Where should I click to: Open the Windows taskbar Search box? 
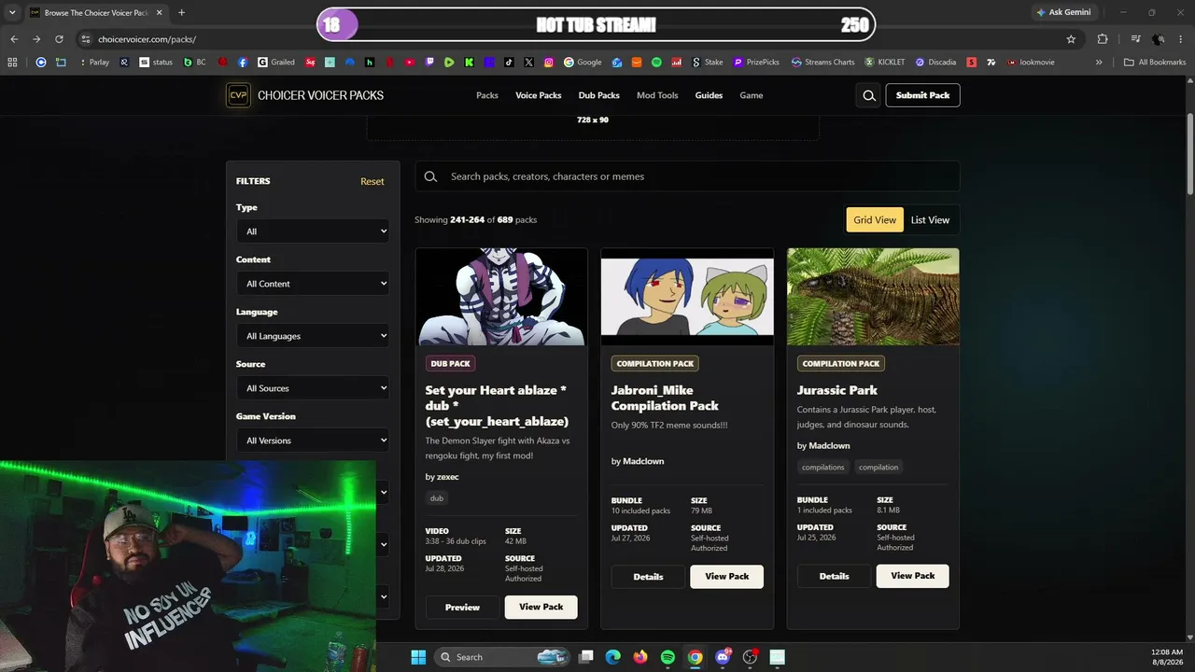point(502,657)
